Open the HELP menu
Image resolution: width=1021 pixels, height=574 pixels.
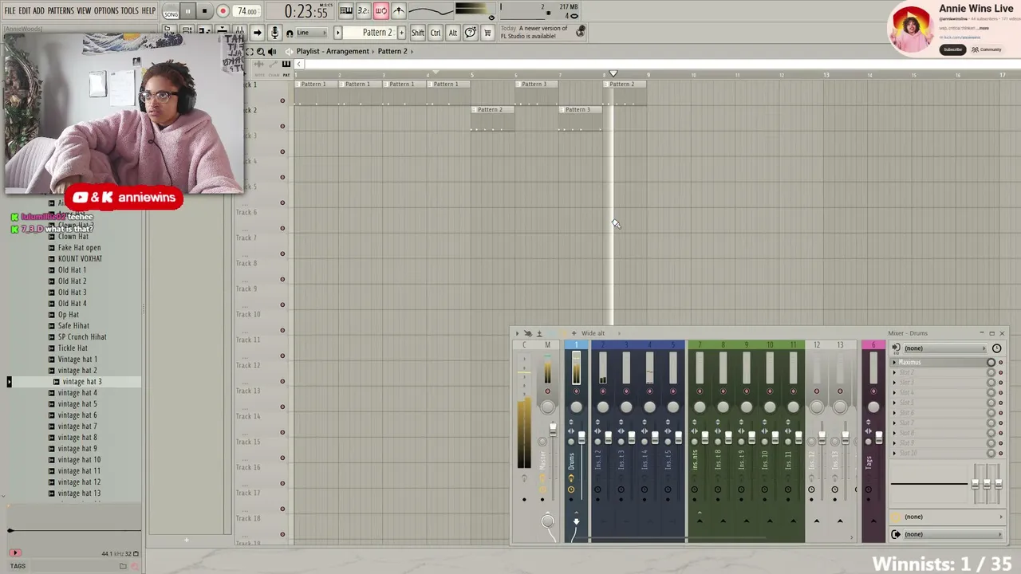(x=148, y=11)
